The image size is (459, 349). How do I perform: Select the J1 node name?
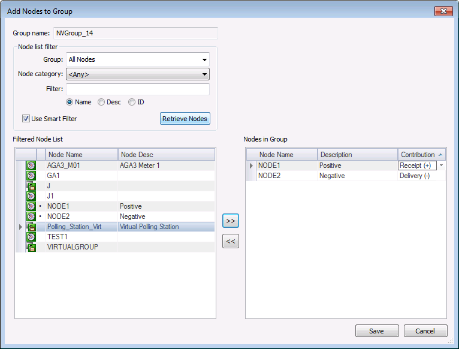click(x=50, y=196)
